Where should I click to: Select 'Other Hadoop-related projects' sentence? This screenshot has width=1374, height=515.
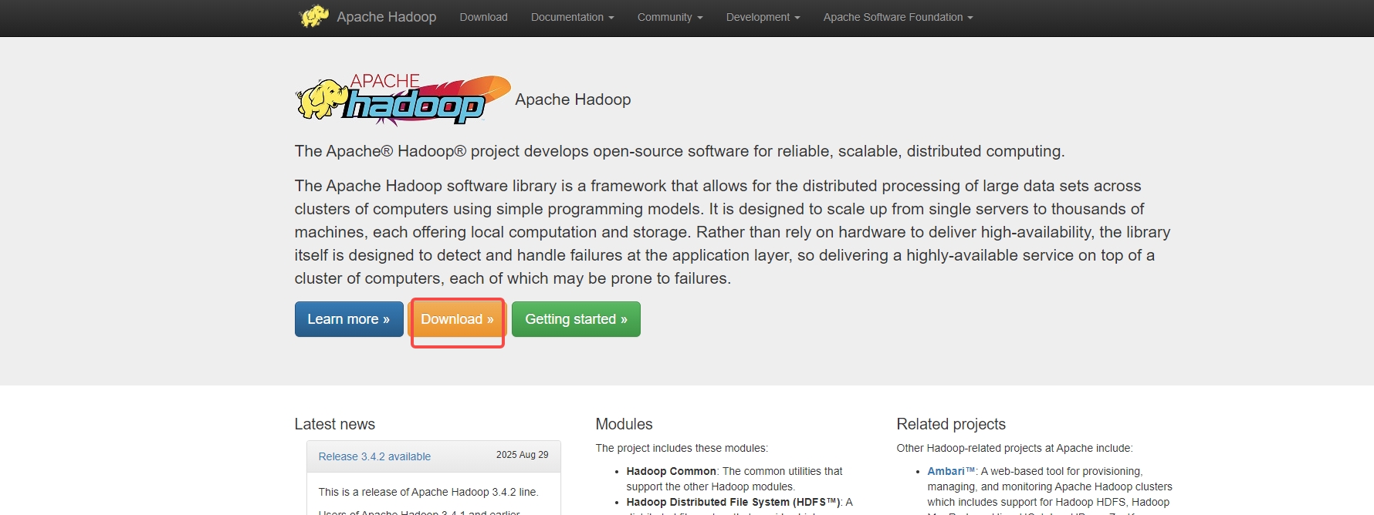pyautogui.click(x=1014, y=448)
